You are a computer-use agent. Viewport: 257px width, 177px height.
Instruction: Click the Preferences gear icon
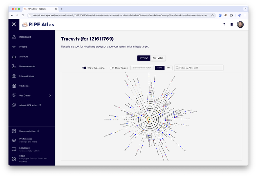pyautogui.click(x=14, y=140)
